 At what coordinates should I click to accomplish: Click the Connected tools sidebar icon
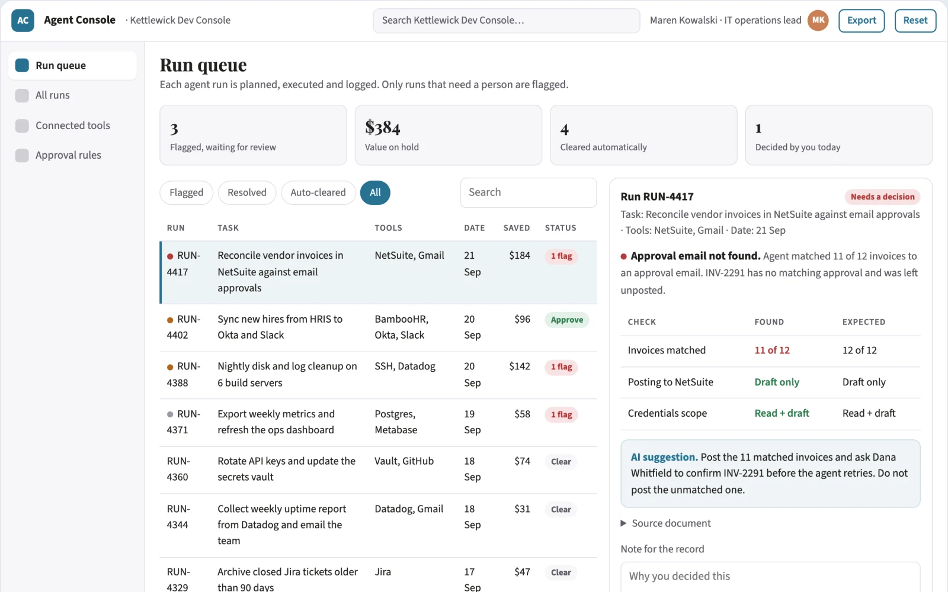(22, 126)
